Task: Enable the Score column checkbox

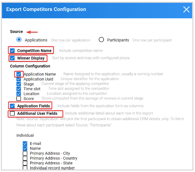Action: point(19,98)
